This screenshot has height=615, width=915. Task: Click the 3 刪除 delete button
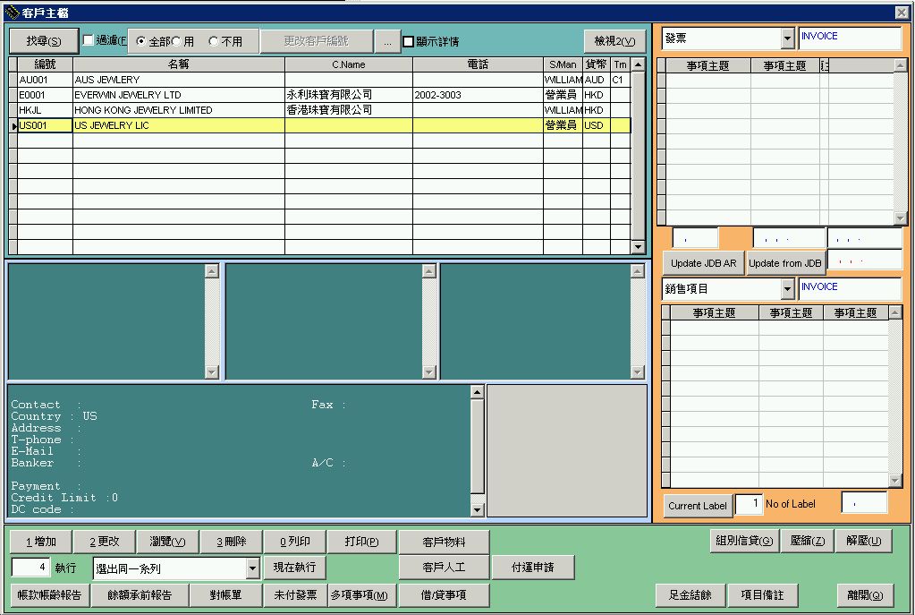click(231, 542)
